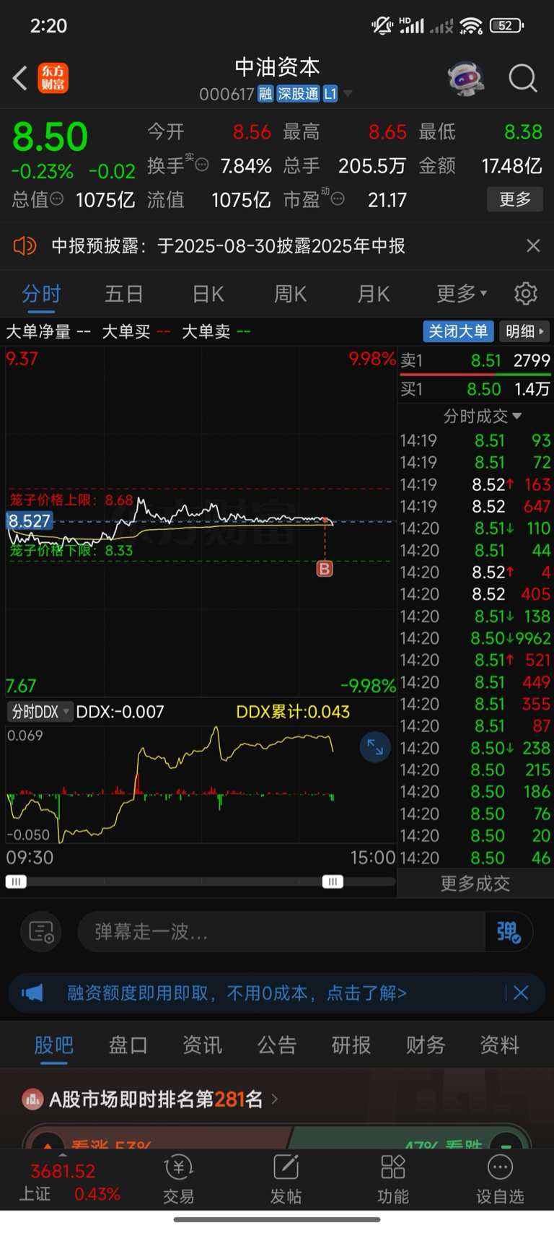Open chart settings gear icon
554x1233 pixels.
click(526, 294)
